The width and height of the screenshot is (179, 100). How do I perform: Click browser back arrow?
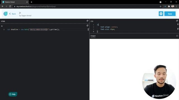(x=3, y=6)
